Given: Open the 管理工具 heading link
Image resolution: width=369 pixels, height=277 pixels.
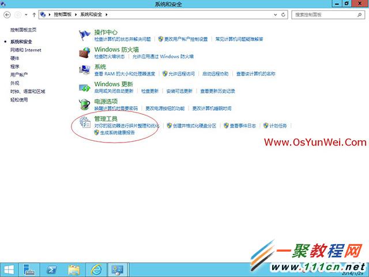Looking at the screenshot, I should click(x=106, y=119).
